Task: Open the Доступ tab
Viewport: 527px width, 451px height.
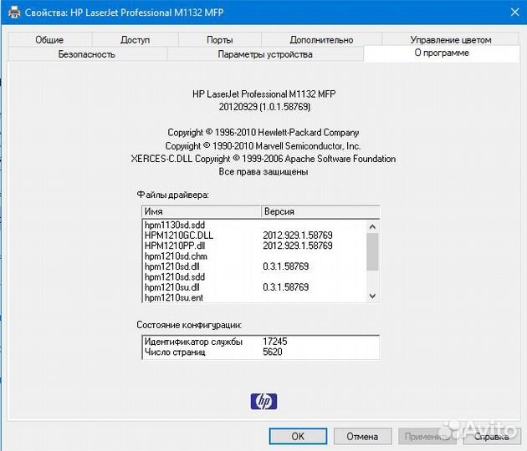Action: (x=136, y=39)
